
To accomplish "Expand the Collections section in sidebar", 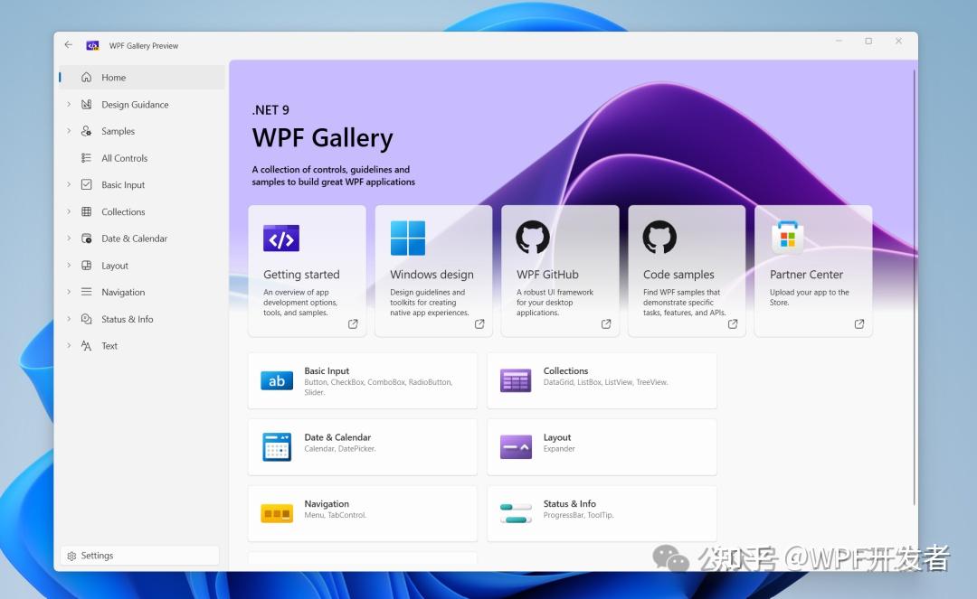I will 70,211.
